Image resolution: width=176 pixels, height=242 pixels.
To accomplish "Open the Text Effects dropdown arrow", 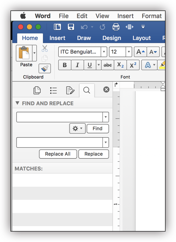I will (x=154, y=65).
